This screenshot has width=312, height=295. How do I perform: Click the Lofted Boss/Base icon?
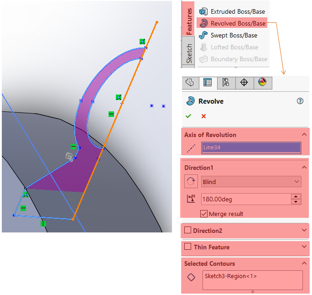tap(203, 47)
